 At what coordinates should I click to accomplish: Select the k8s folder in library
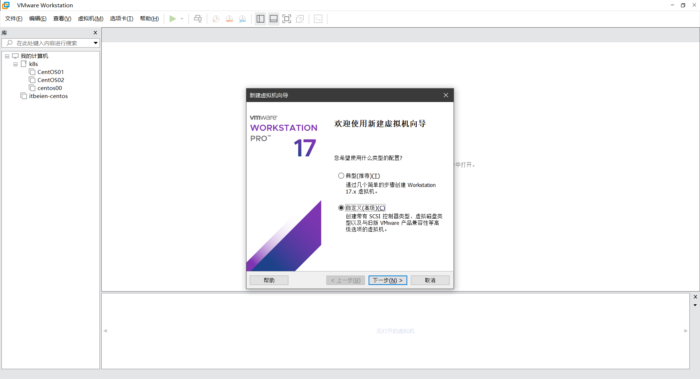click(x=34, y=64)
